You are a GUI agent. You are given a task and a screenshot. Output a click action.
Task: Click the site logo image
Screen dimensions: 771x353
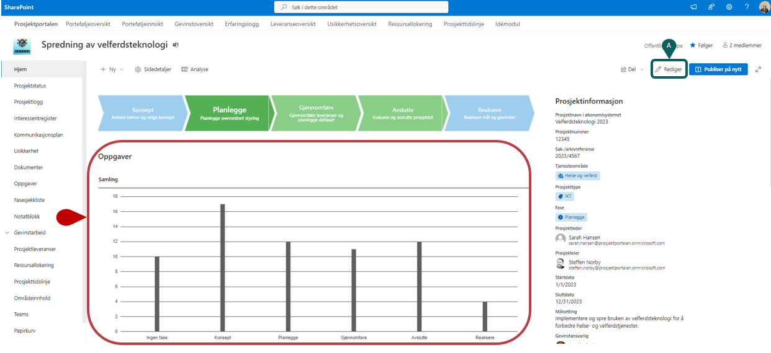point(22,46)
